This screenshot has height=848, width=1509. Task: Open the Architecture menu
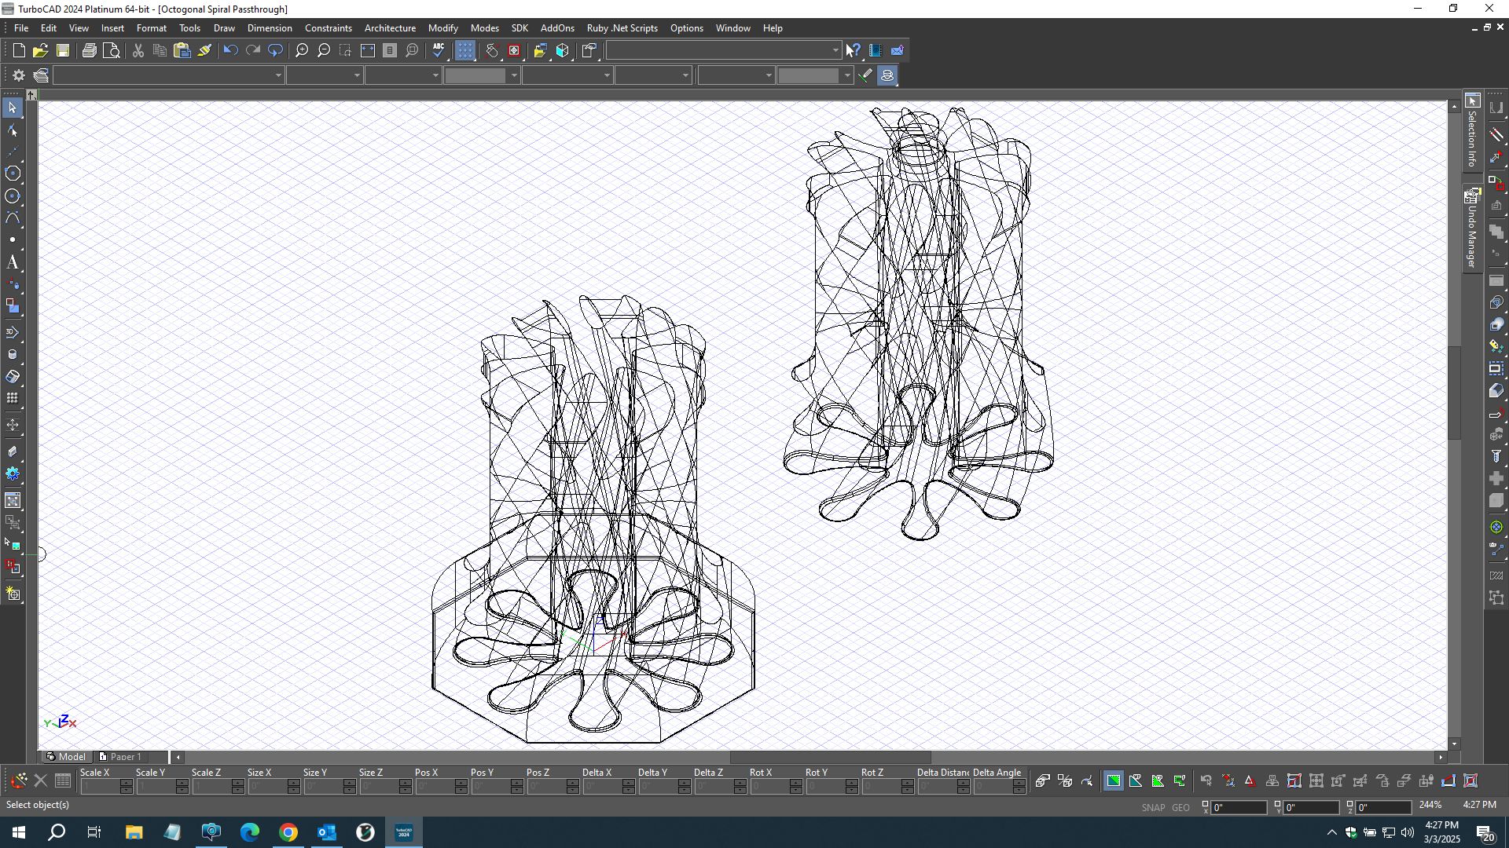[x=390, y=27]
